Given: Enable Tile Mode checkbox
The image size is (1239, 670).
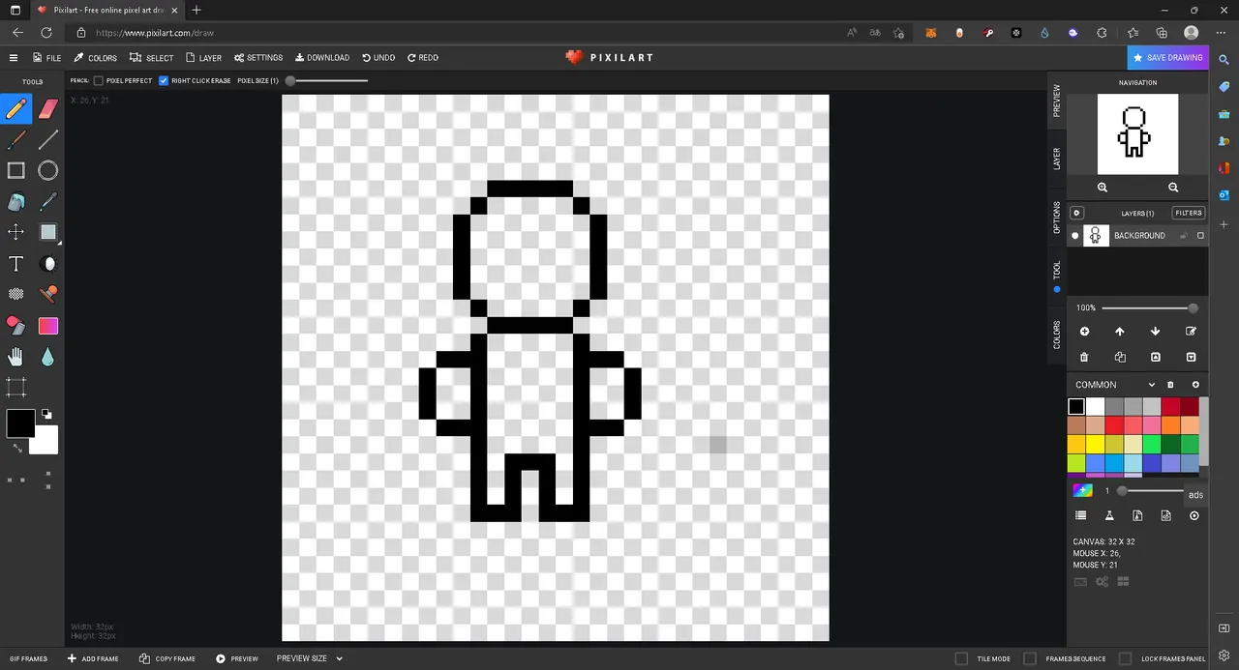Looking at the screenshot, I should [961, 658].
